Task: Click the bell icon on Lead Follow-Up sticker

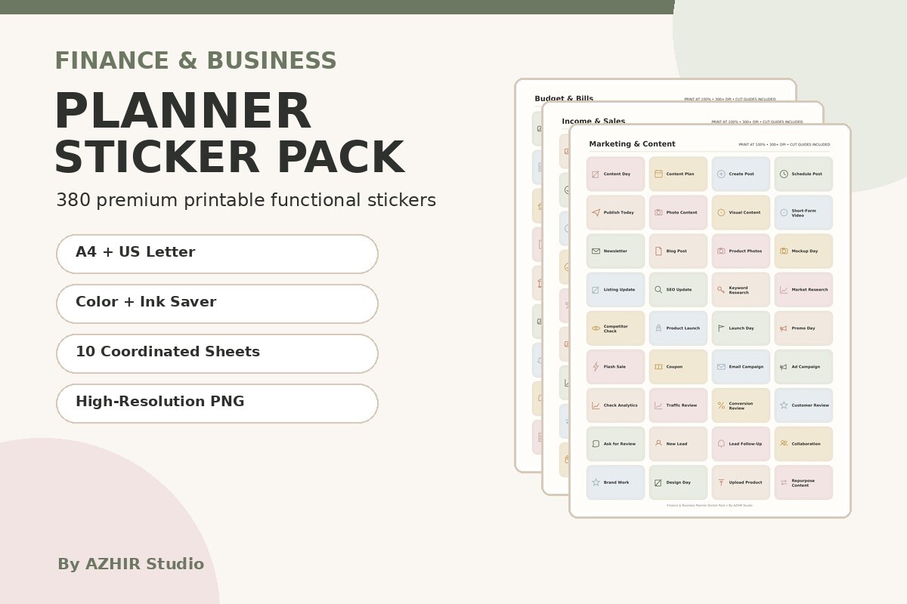Action: point(721,444)
